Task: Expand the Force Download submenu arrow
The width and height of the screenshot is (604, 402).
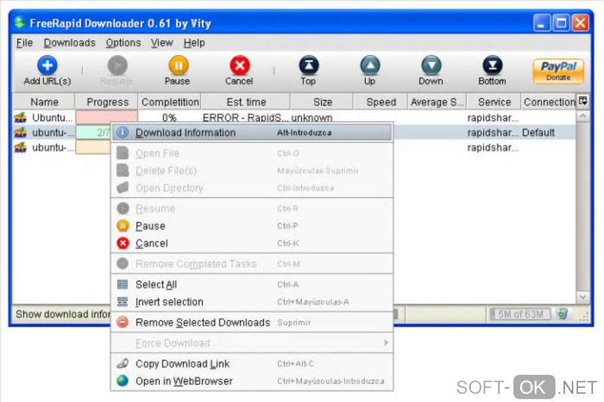Action: pyautogui.click(x=386, y=343)
